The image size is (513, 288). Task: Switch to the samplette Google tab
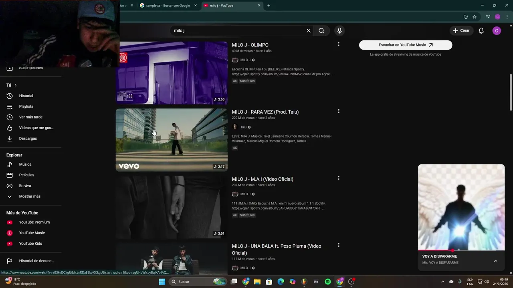[168, 6]
